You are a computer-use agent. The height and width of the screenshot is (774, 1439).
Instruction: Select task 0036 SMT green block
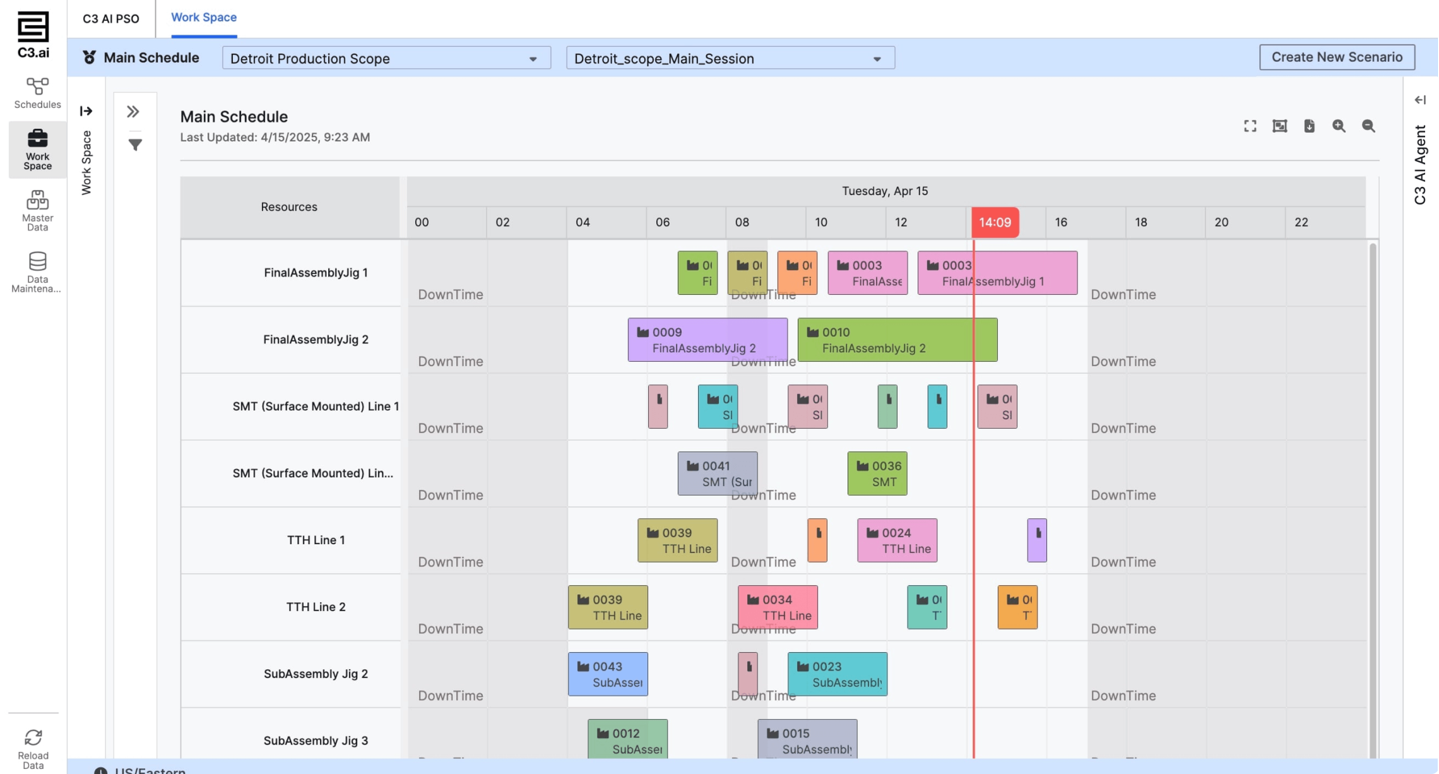[x=877, y=473]
